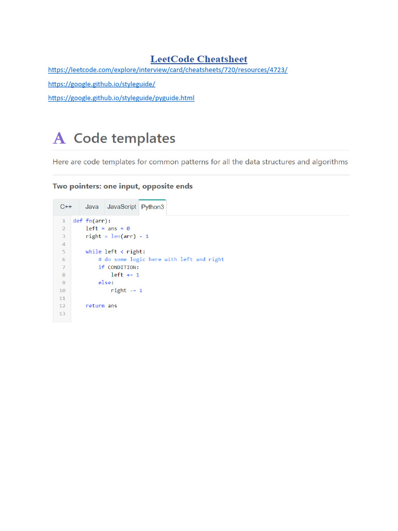Click the 'Here are code templates' description text
This screenshot has width=398, height=531.
200,162
